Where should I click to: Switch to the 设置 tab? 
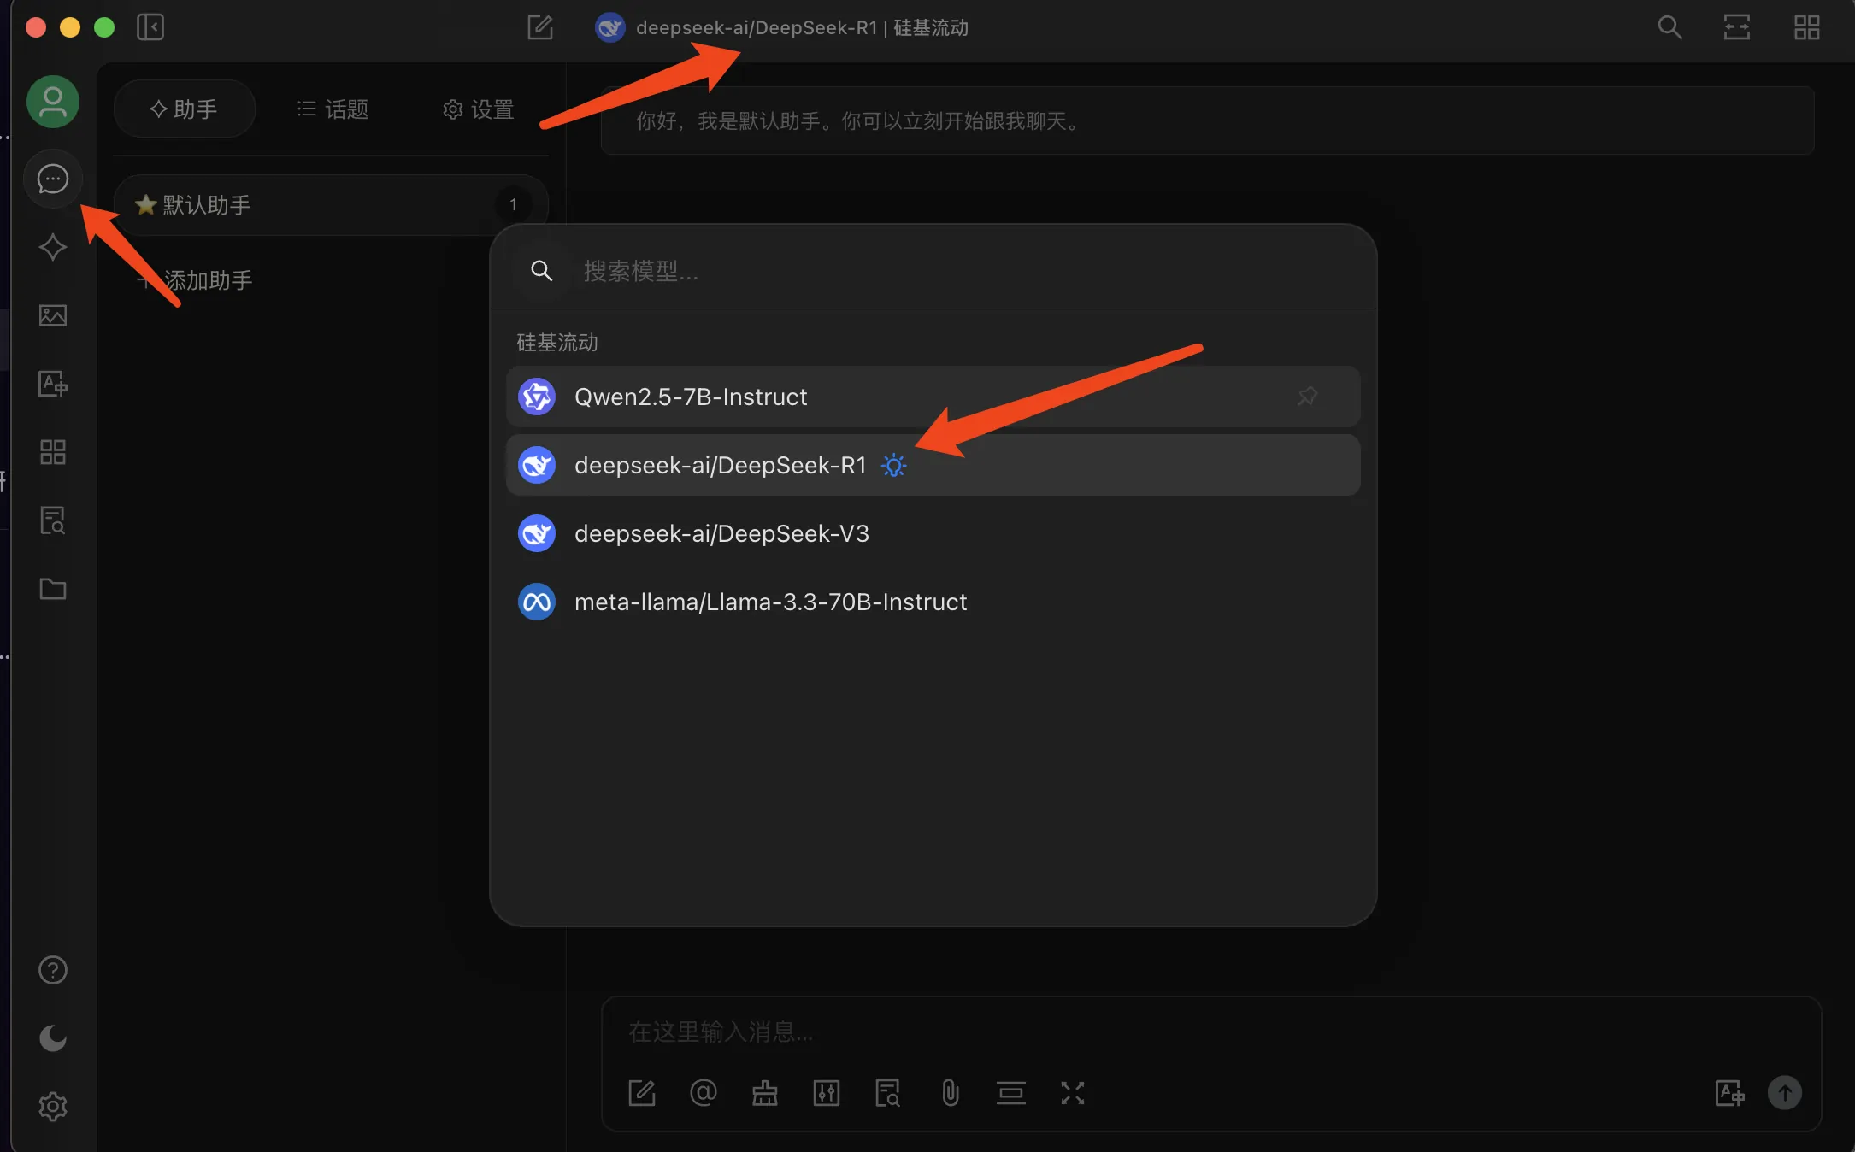(x=478, y=109)
